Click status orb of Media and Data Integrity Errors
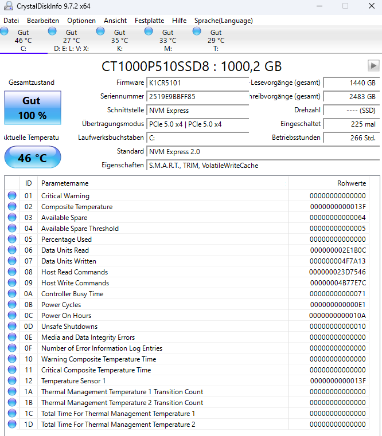382x436 pixels. pyautogui.click(x=12, y=337)
